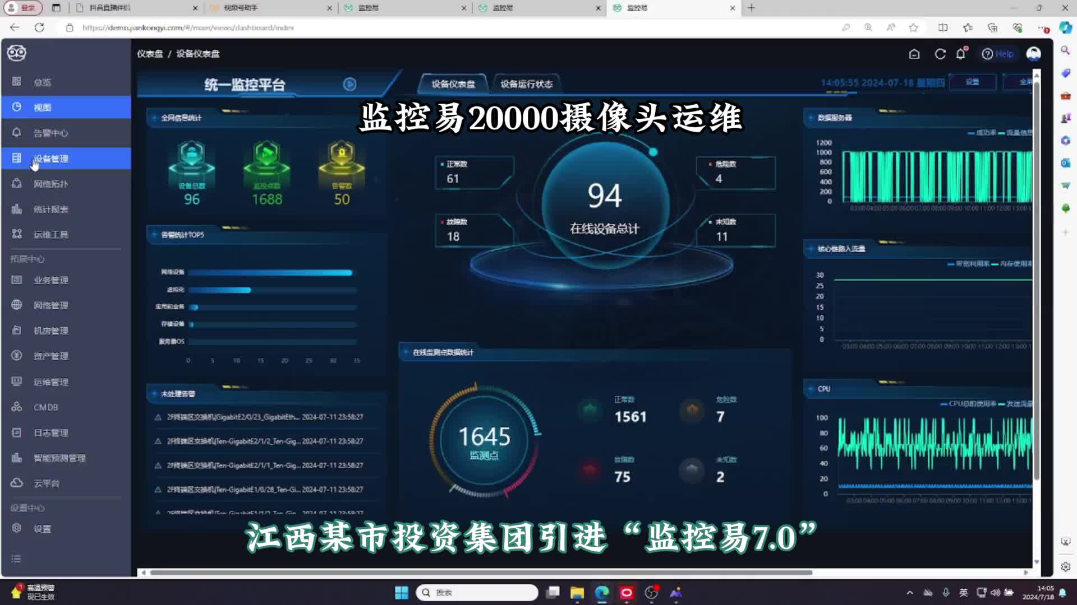
Task: Toggle 带宽利用率 legend in core link chart
Action: point(969,264)
